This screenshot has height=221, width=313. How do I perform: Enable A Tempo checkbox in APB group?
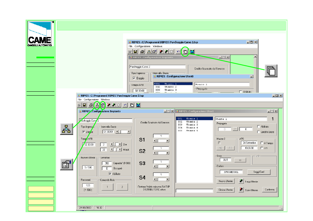coord(262,143)
